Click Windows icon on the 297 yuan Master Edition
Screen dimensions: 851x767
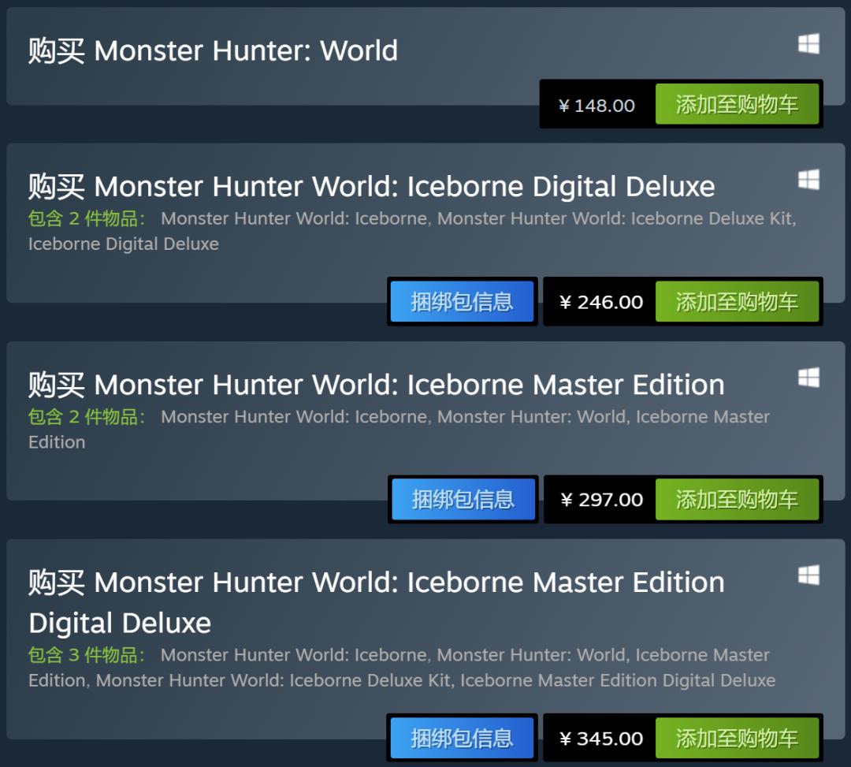click(808, 378)
